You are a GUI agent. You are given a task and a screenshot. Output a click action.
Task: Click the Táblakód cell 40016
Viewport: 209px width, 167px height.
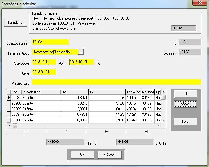[133, 103]
